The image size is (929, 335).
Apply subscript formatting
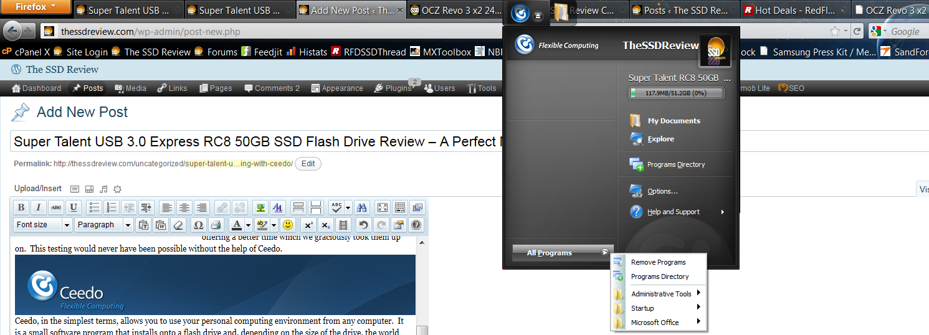(325, 225)
